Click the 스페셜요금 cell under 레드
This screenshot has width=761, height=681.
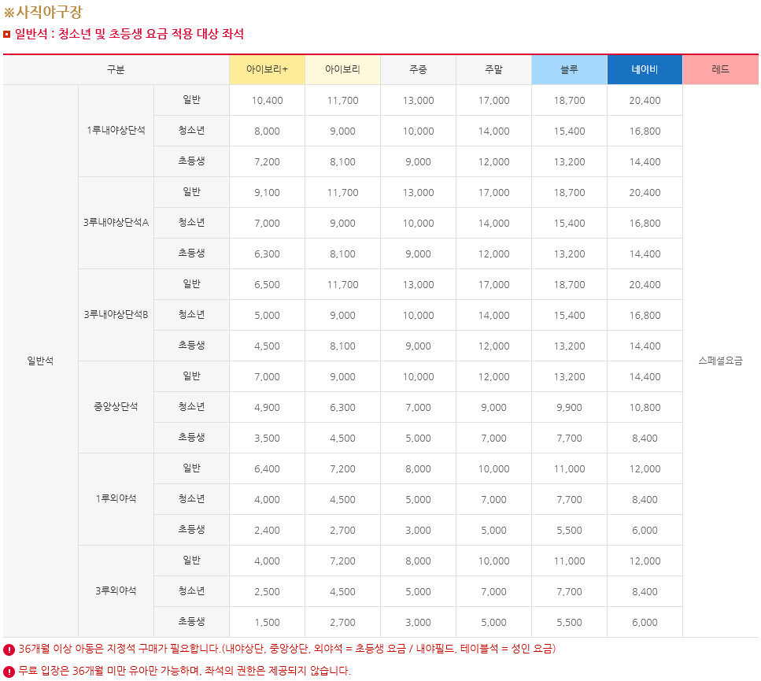(720, 361)
